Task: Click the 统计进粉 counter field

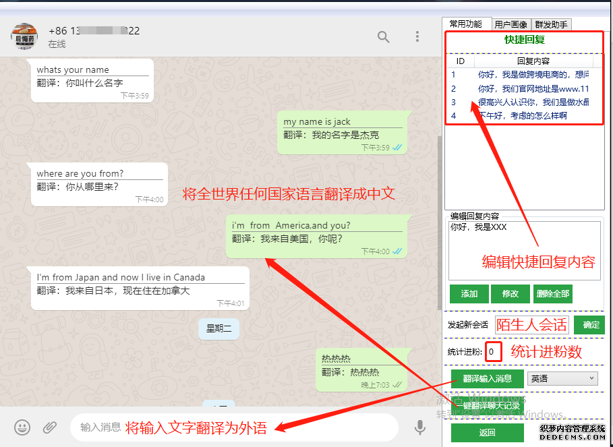Action: 492,351
